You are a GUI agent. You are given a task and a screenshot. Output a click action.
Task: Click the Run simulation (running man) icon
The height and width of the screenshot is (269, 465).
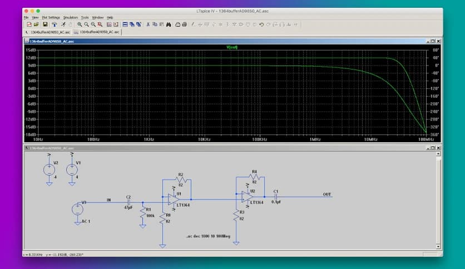(63, 24)
